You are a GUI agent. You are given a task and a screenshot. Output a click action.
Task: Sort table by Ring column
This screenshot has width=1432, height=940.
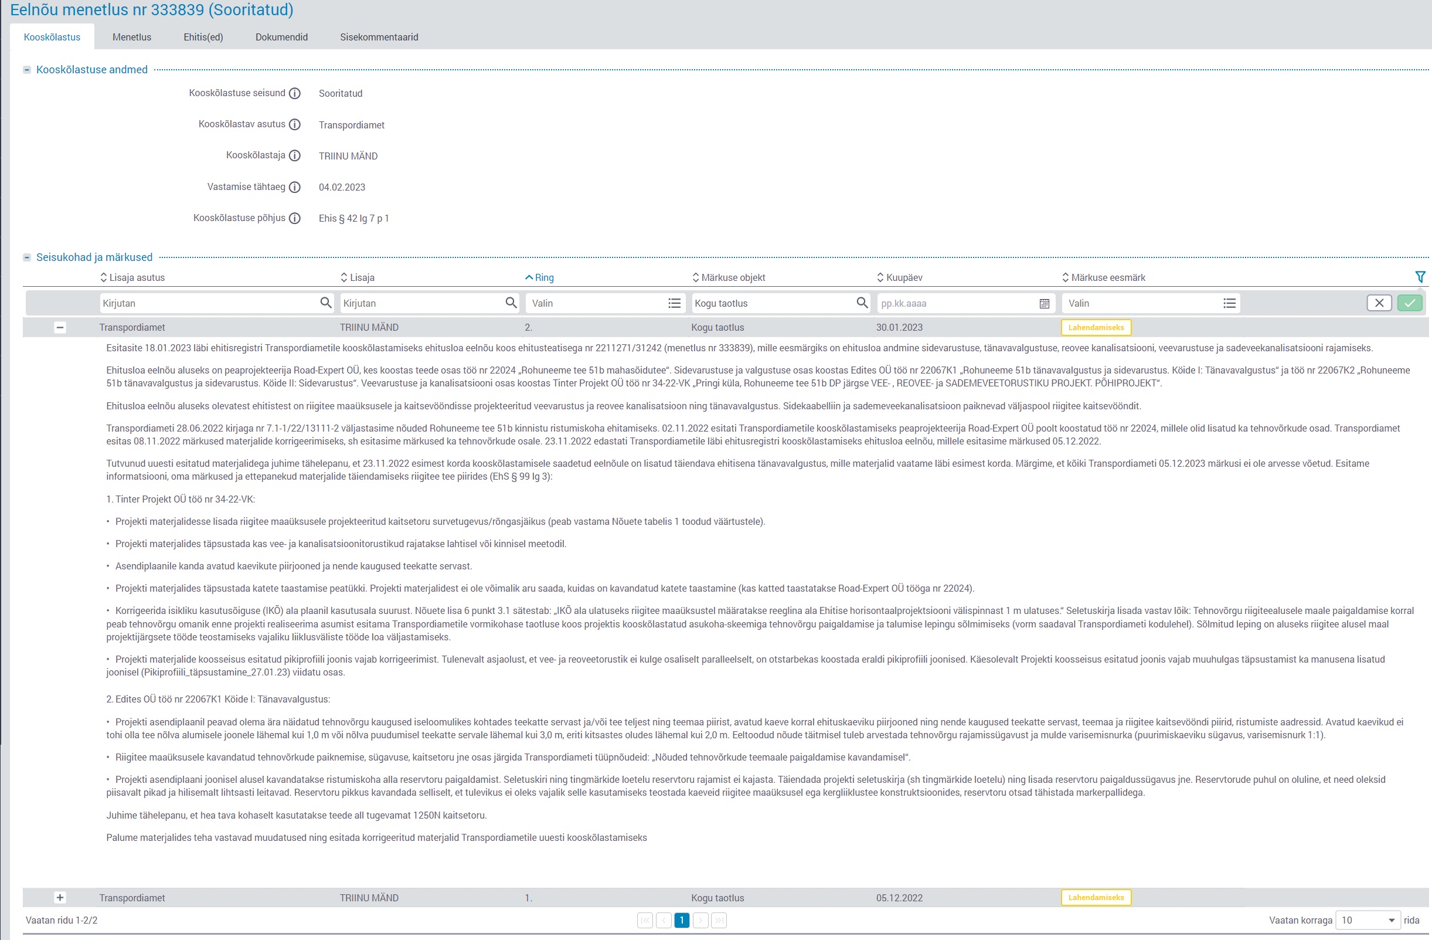[540, 277]
